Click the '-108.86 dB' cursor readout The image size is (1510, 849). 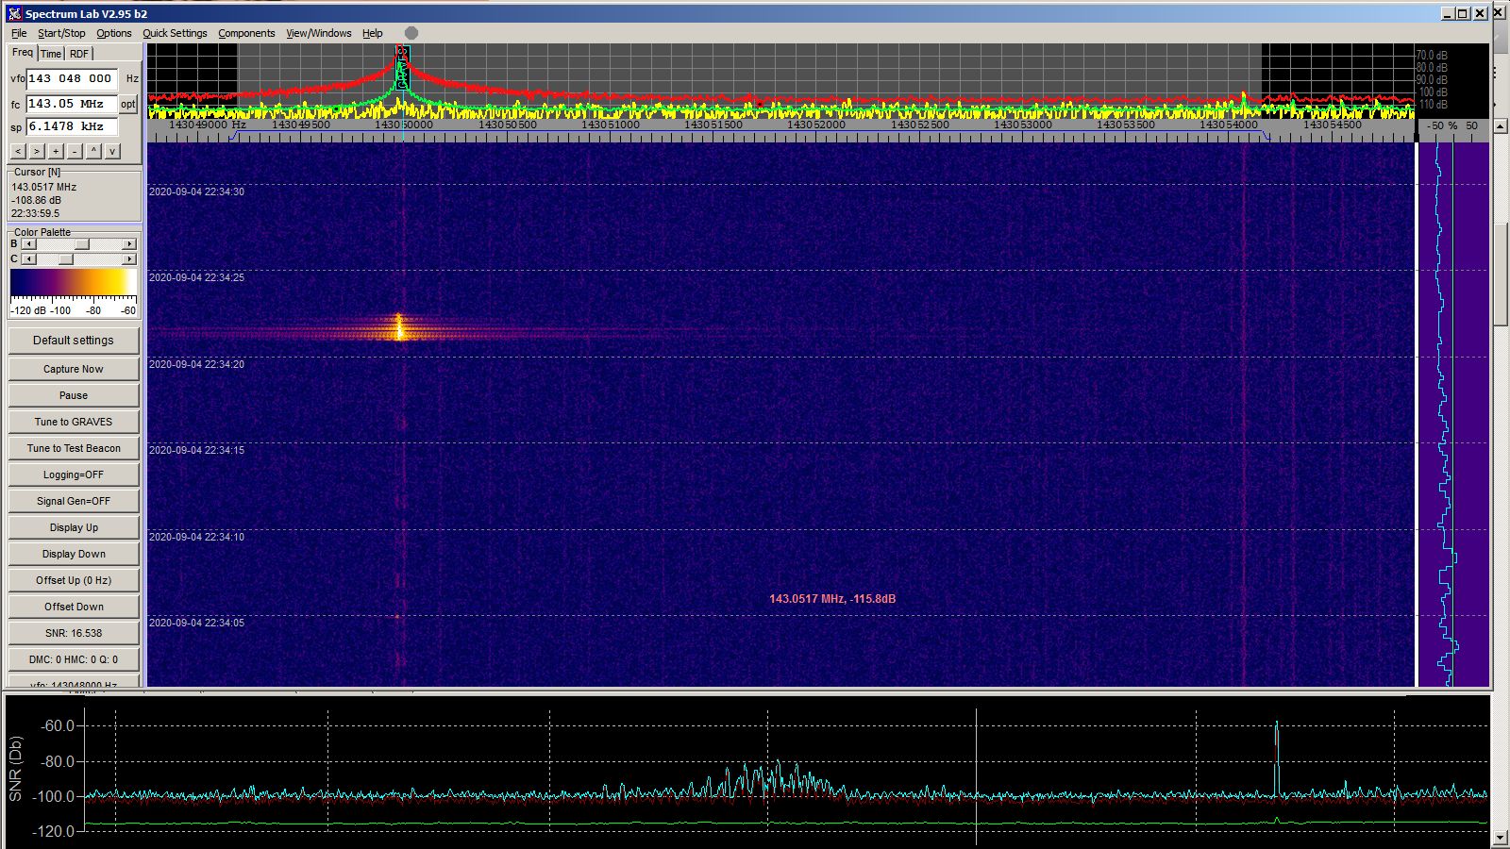click(x=37, y=200)
